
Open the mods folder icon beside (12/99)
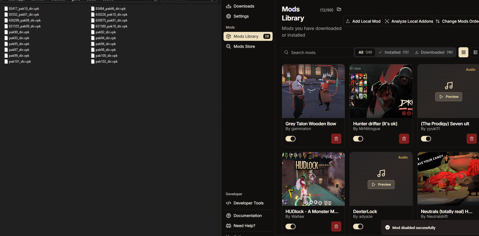tap(339, 10)
